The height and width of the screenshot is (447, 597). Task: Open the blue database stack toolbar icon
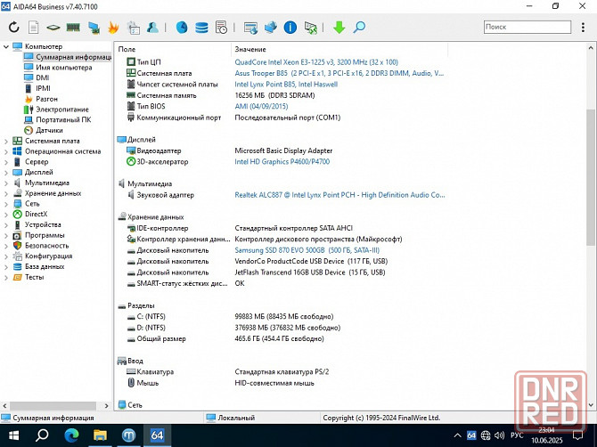pyautogui.click(x=201, y=28)
